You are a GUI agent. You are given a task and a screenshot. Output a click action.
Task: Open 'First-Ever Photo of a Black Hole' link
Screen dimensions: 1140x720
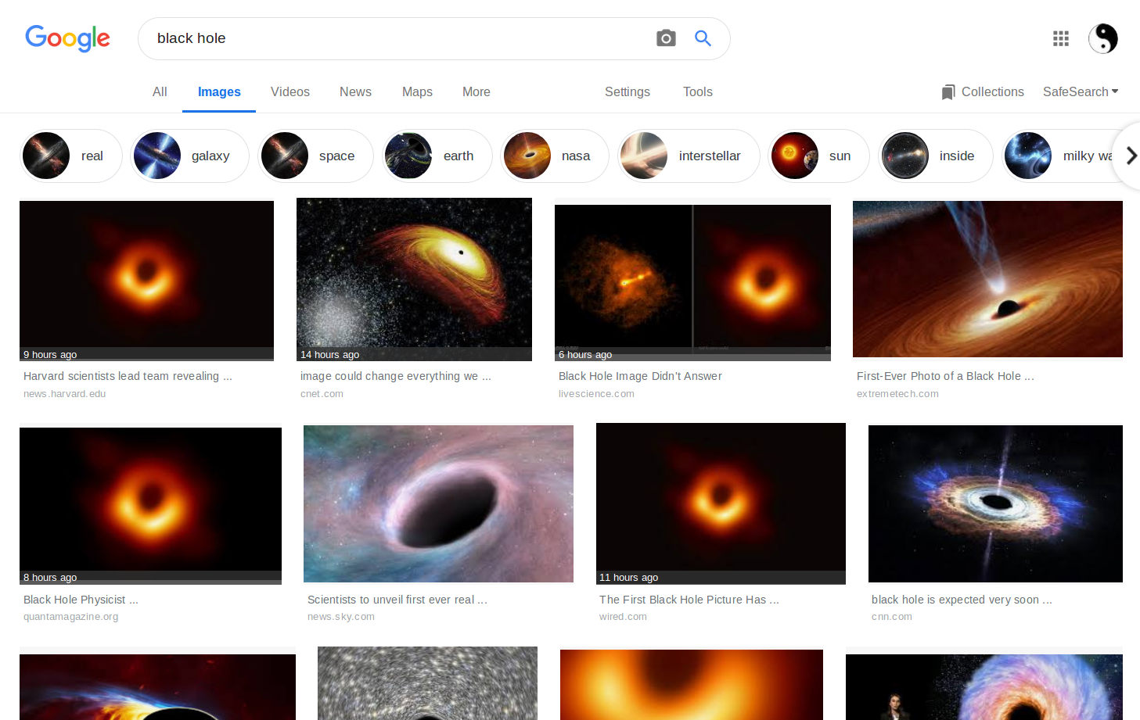pyautogui.click(x=944, y=376)
